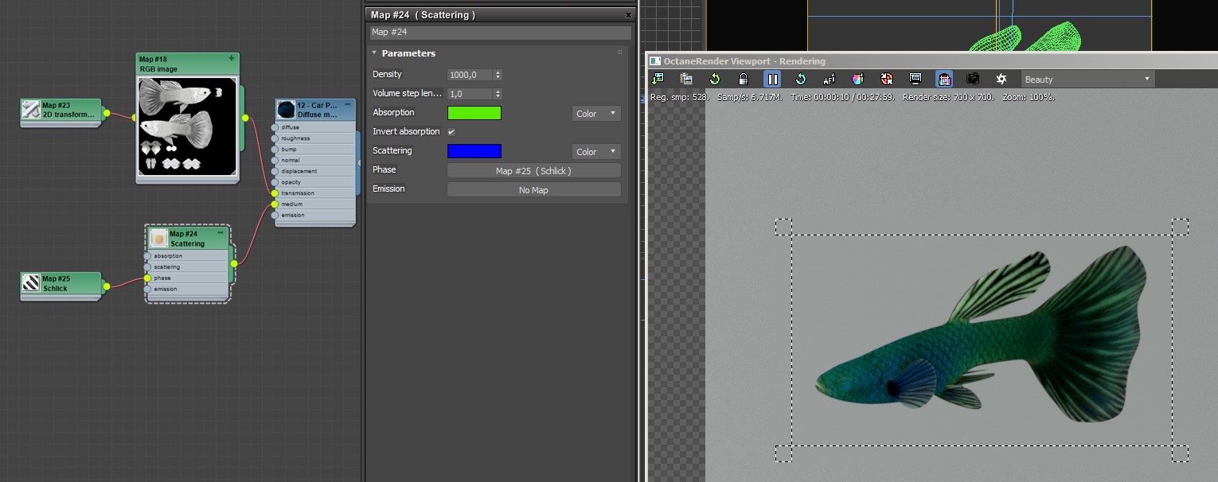Image resolution: width=1218 pixels, height=482 pixels.
Task: Click the camera snapshot icon
Action: pos(973,79)
